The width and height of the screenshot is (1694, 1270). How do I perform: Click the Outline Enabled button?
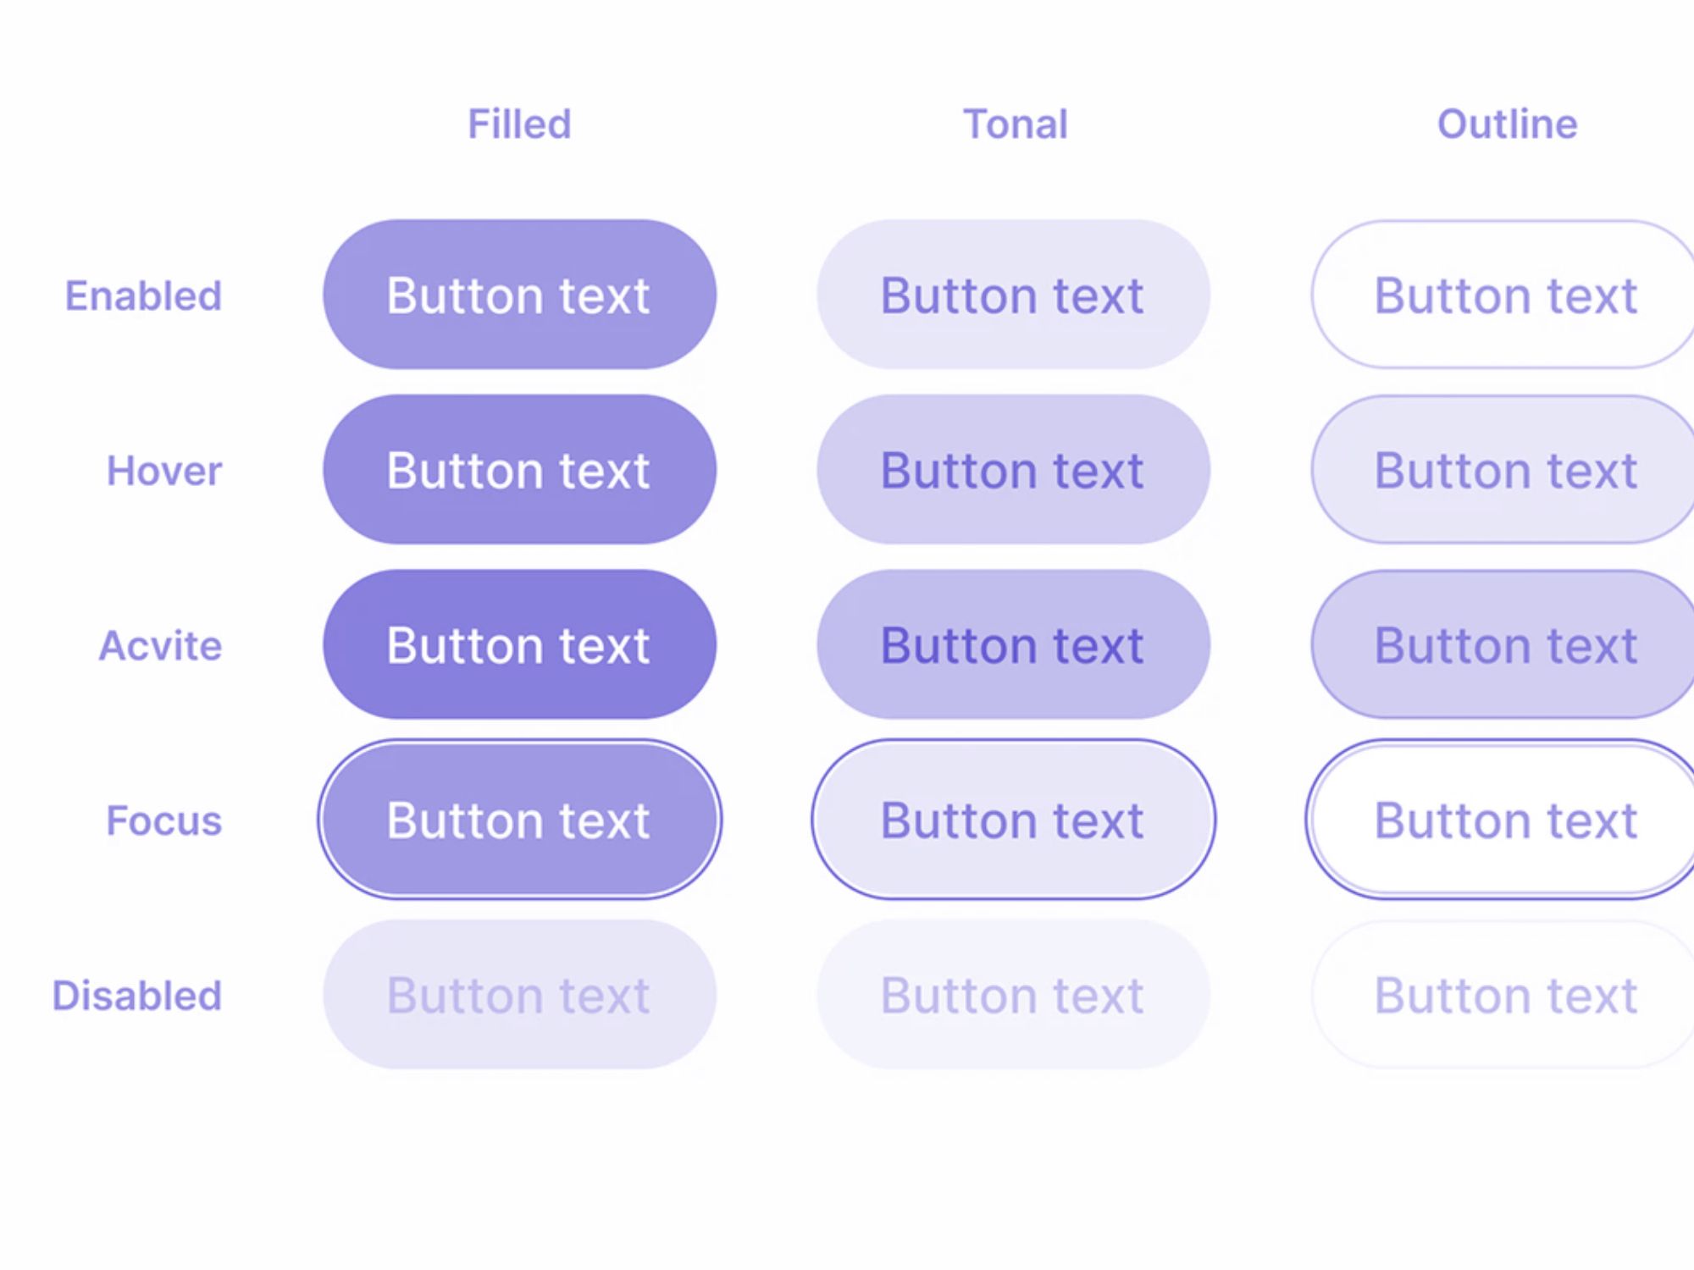1506,295
